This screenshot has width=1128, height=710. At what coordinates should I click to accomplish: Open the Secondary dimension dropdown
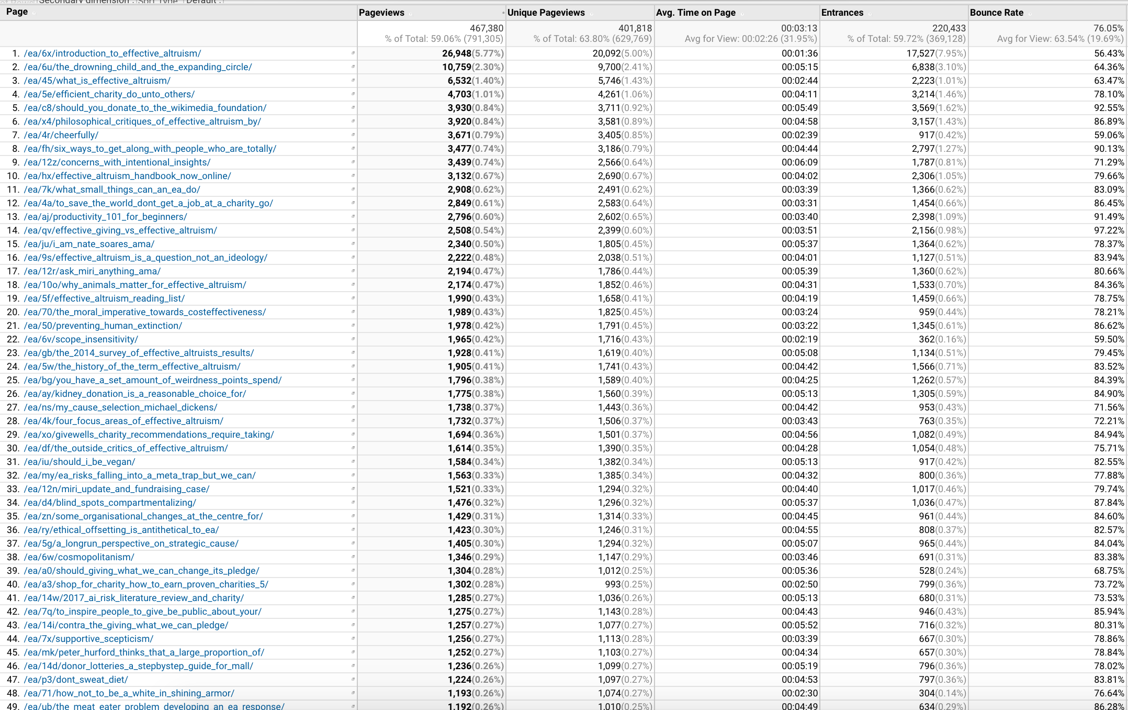tap(84, 2)
